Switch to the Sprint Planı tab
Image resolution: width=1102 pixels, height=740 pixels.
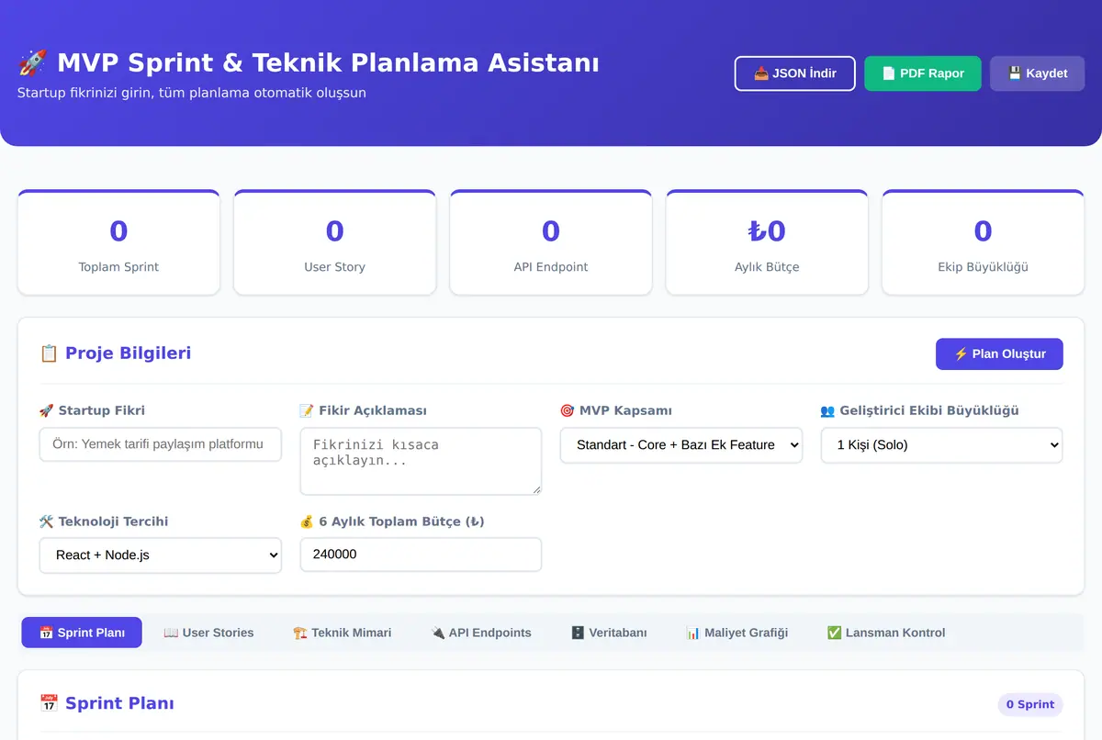click(82, 633)
